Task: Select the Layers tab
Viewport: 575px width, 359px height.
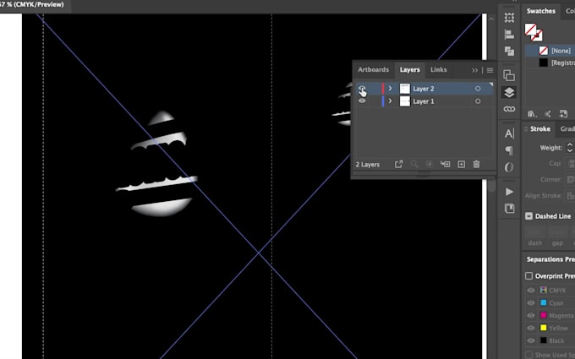Action: [x=409, y=69]
